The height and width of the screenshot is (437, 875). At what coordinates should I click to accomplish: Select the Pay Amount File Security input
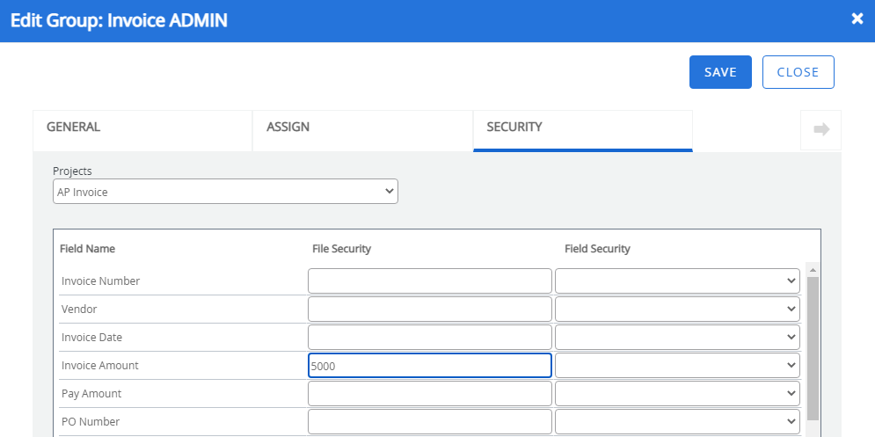(430, 394)
